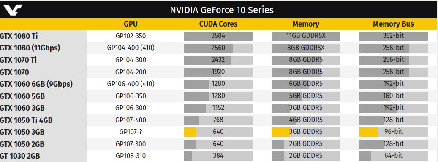Select the GTX 1080 Ti row label

tap(19, 36)
